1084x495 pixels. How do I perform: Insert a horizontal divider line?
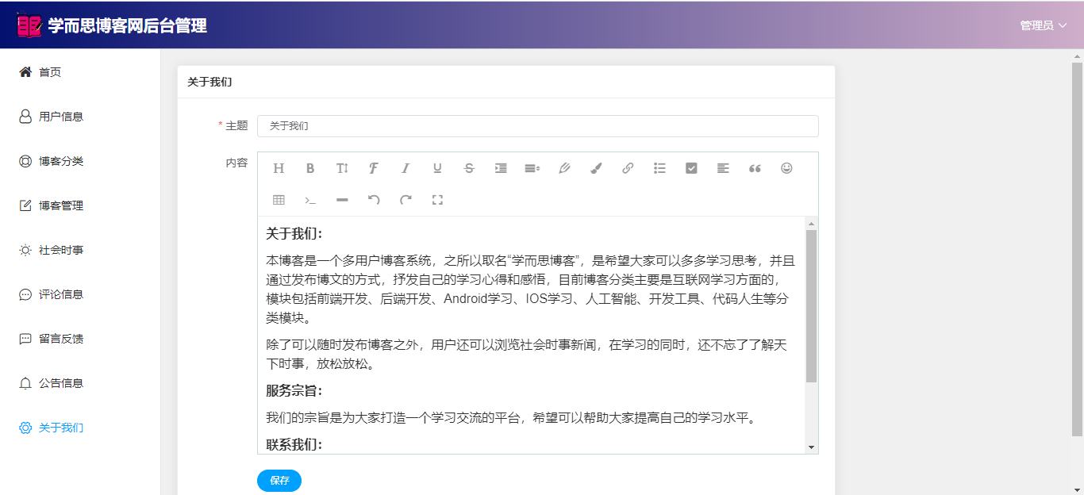coord(342,200)
